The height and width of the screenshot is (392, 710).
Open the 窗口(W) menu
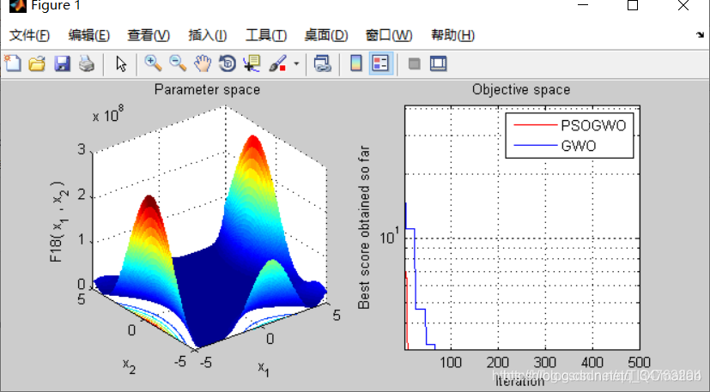[389, 35]
